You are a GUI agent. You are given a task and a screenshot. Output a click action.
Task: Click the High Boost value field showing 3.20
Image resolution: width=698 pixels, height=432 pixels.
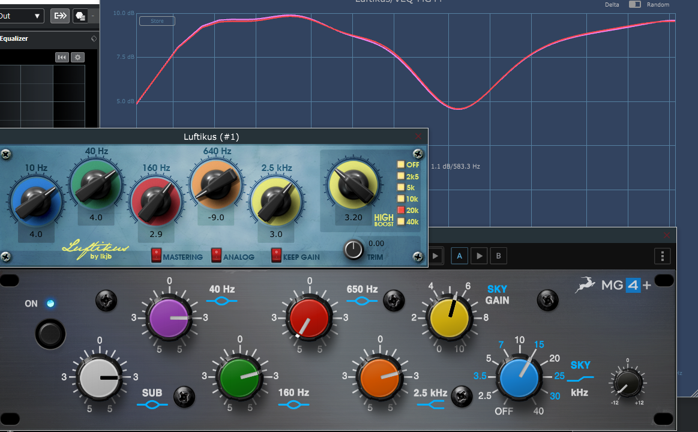pos(354,218)
